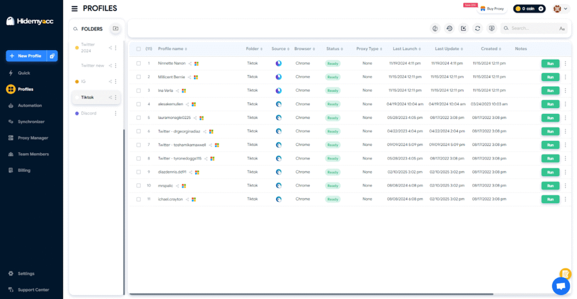Viewport: 577px width, 299px height.
Task: Click the import profile icon in toolbar
Action: click(463, 28)
